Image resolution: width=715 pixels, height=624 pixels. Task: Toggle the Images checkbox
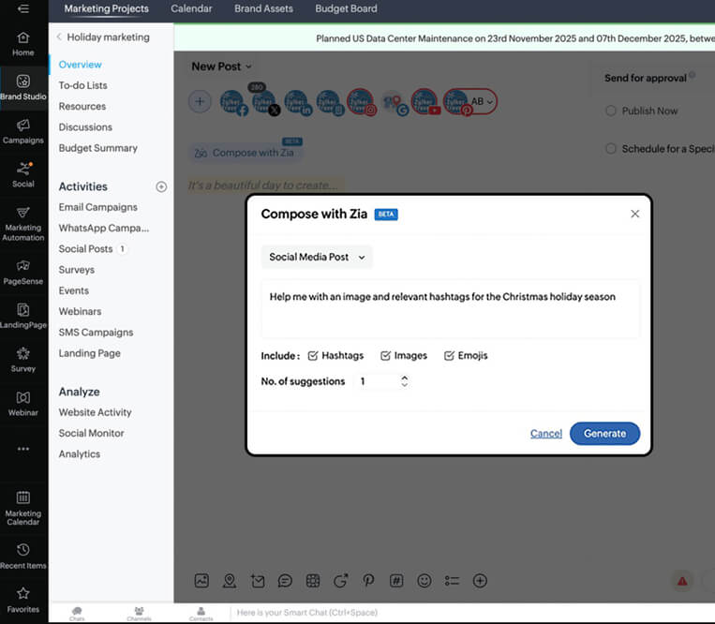(x=385, y=356)
